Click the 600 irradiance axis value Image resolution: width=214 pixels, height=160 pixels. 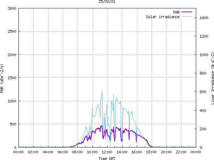point(203,92)
